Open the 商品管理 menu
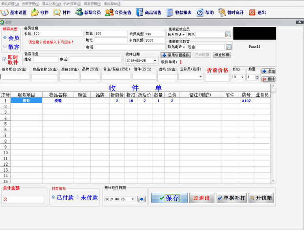 (x=92, y=4)
